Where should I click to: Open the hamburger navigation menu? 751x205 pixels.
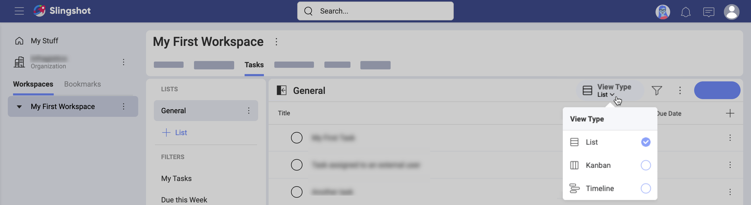coord(19,11)
